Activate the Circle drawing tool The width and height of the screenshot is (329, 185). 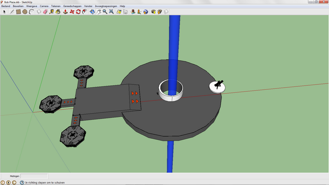point(25,12)
